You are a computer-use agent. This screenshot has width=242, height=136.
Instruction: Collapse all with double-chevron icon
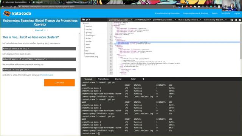(x=89, y=20)
